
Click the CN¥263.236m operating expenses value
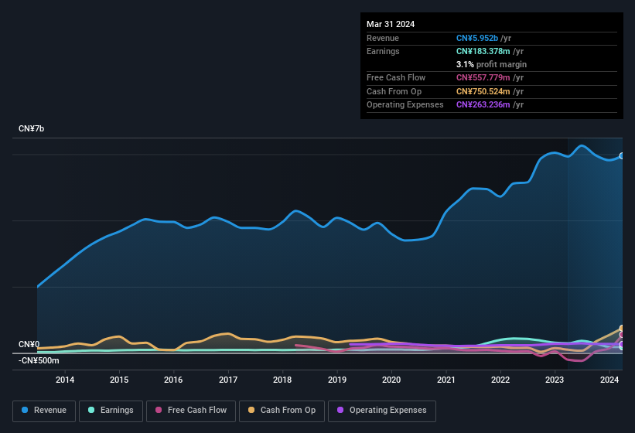coord(483,105)
